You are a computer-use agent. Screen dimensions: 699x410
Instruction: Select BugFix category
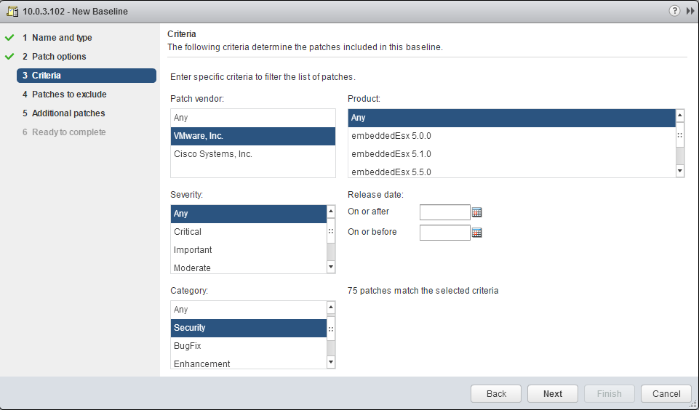pos(188,346)
